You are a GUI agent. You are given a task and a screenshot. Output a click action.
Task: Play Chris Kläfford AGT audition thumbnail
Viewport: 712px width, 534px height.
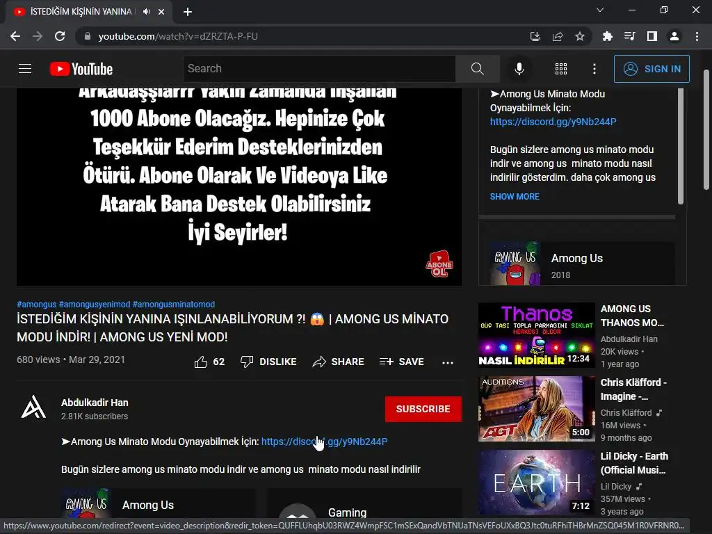coord(536,408)
